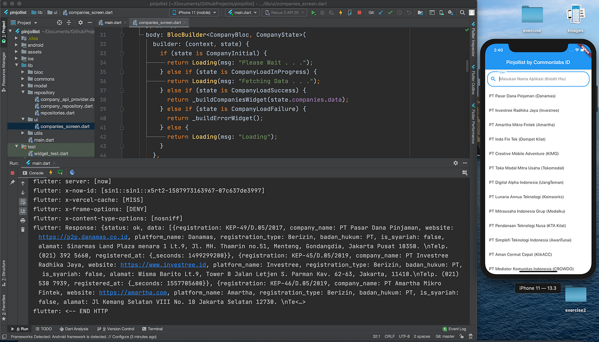This screenshot has width=599, height=342.
Task: Open the main.dart run configuration dropdown
Action: click(242, 12)
